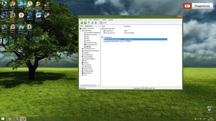This screenshot has width=216, height=121.
Task: Expand the Операционная система node
Action: coord(81,51)
